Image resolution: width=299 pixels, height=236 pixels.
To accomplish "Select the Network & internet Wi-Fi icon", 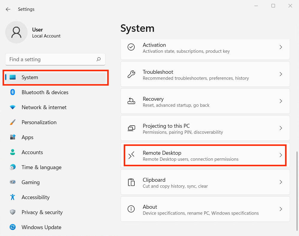I will (13, 107).
